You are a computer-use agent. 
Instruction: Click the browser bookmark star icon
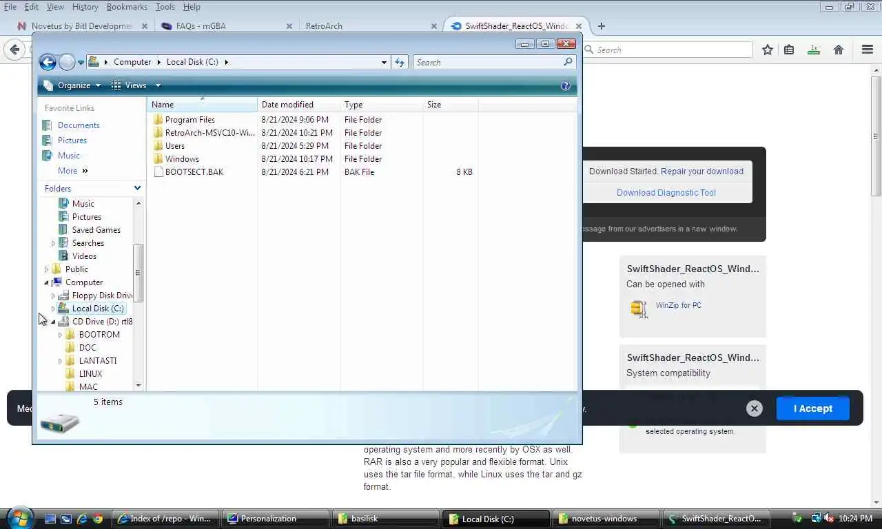tap(768, 50)
